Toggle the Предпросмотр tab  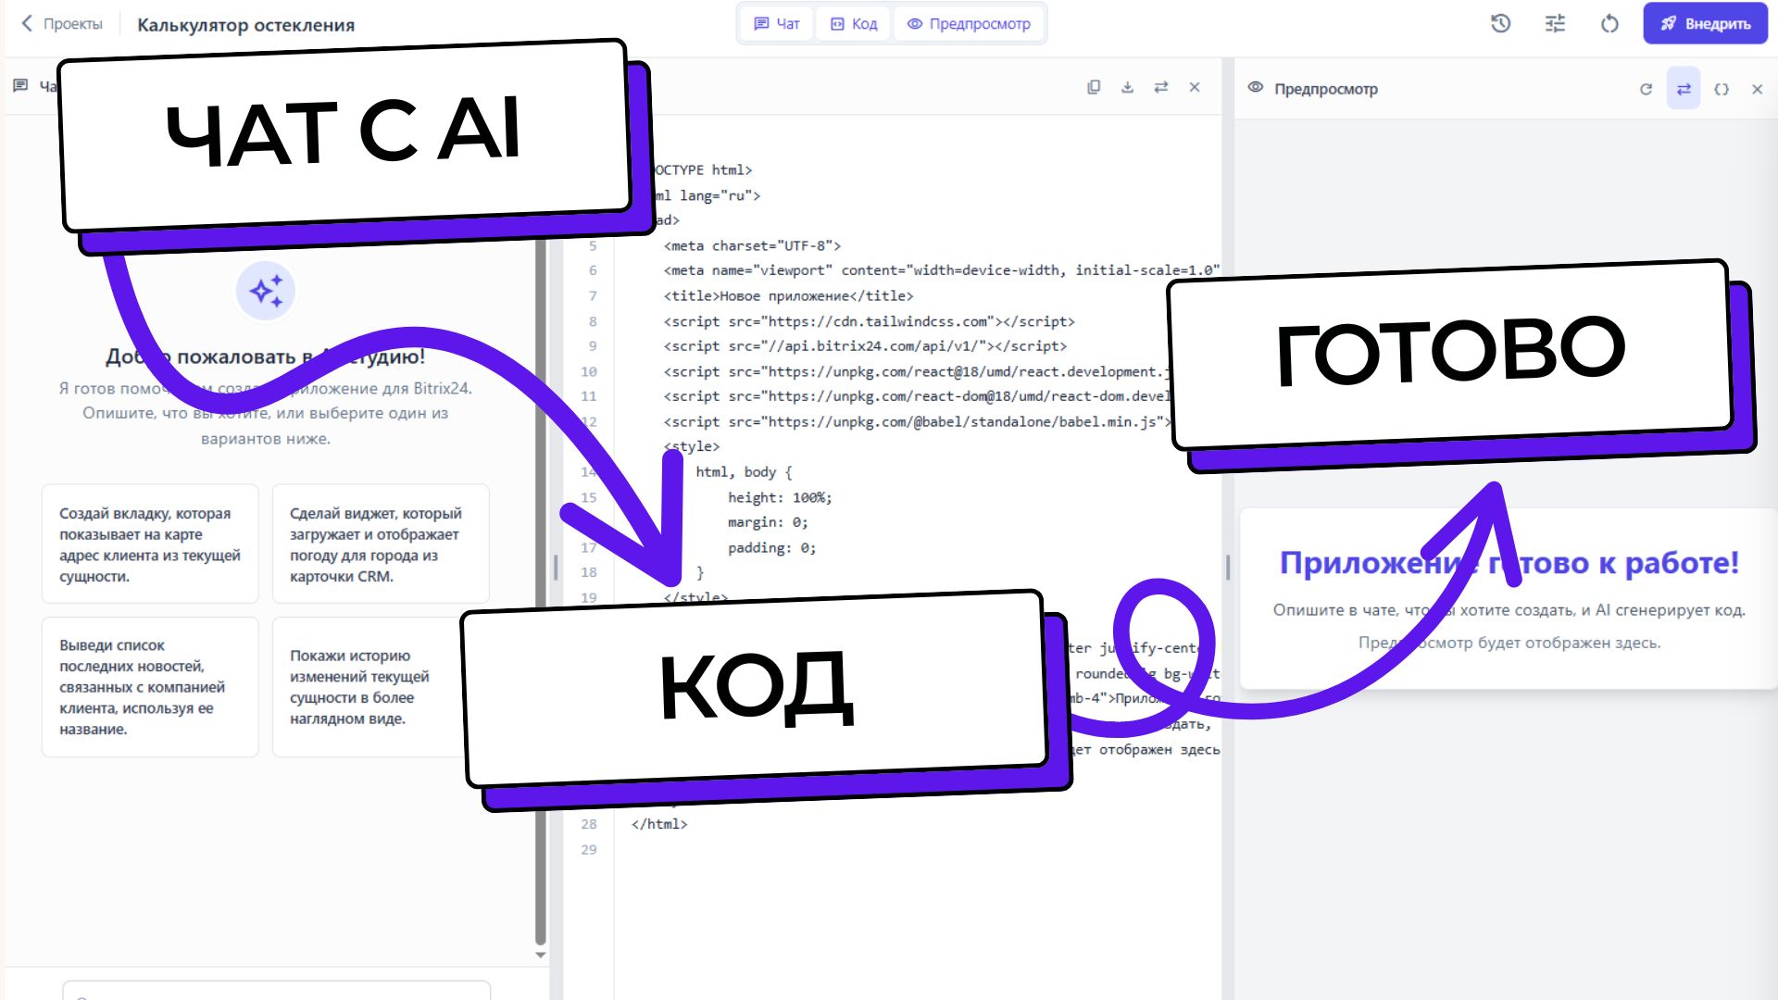(969, 24)
